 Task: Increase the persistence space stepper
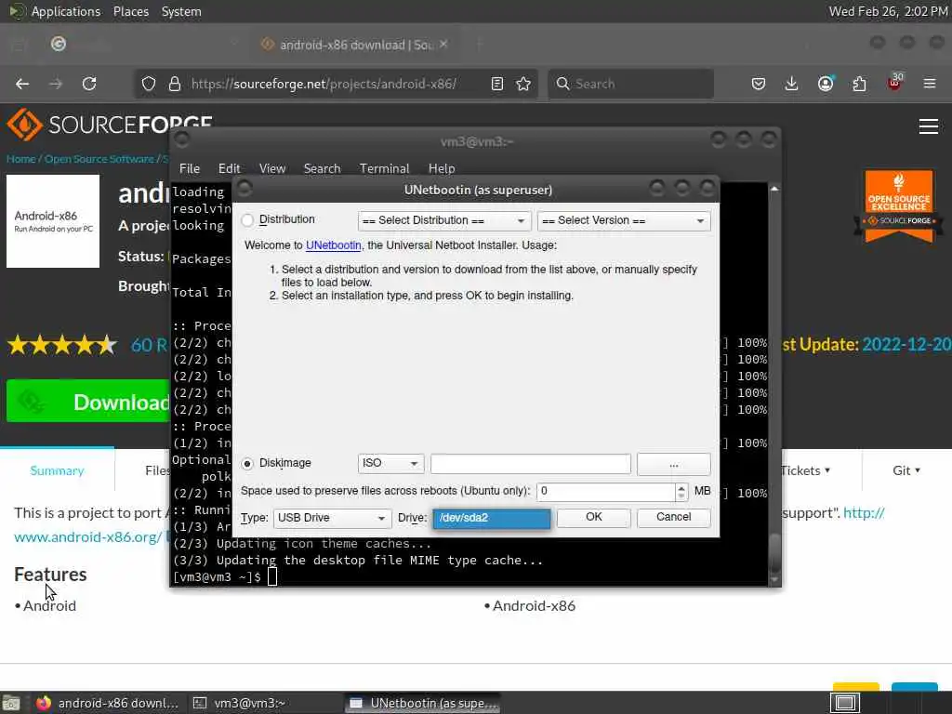(681, 487)
